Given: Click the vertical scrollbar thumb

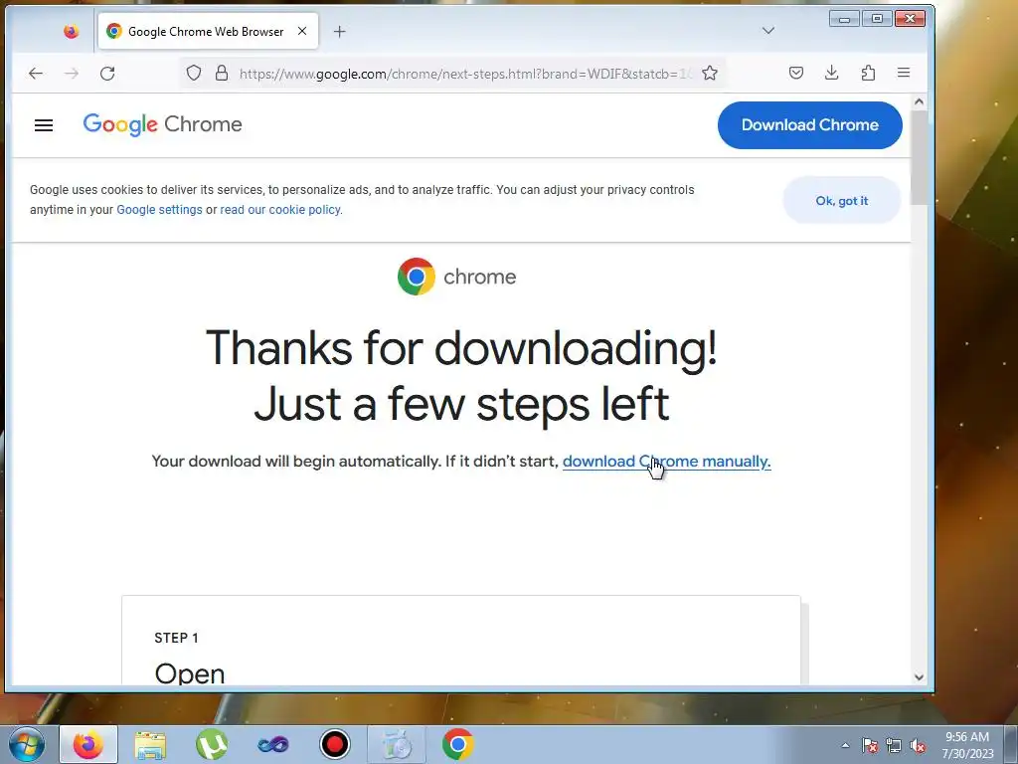Looking at the screenshot, I should click(919, 157).
